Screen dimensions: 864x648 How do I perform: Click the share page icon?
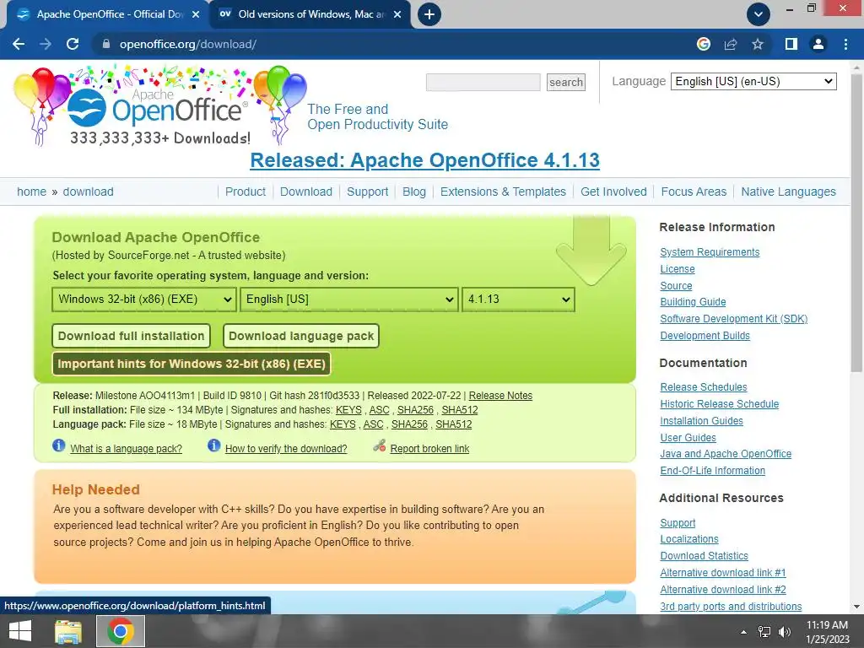[731, 44]
